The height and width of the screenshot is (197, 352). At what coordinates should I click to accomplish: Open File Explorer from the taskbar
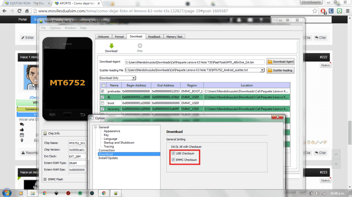[x=33, y=193]
